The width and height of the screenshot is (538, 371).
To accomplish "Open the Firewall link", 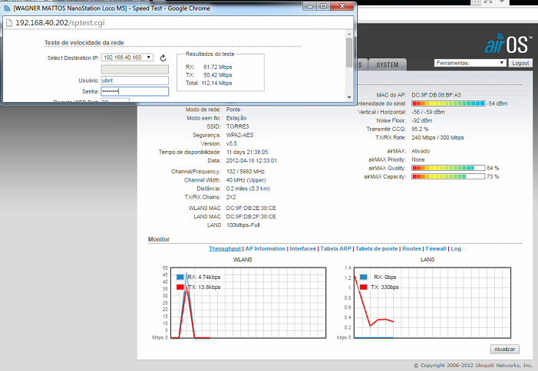I will [436, 248].
